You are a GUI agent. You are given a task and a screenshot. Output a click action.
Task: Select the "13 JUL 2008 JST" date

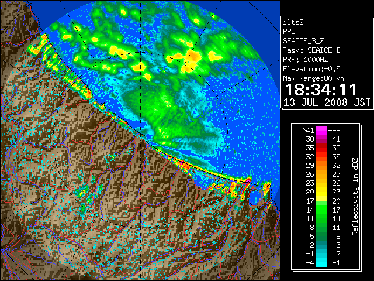327,102
